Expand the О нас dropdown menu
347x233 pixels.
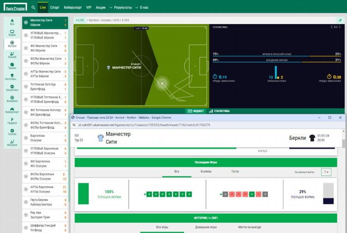tap(142, 7)
